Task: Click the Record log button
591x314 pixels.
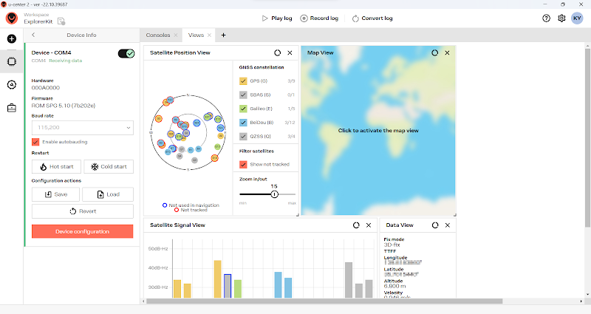Action: pos(319,18)
